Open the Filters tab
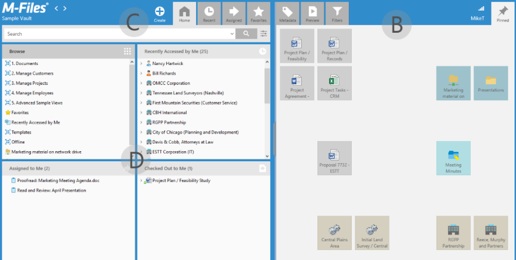Viewport: 516px width, 260px height. [x=337, y=14]
